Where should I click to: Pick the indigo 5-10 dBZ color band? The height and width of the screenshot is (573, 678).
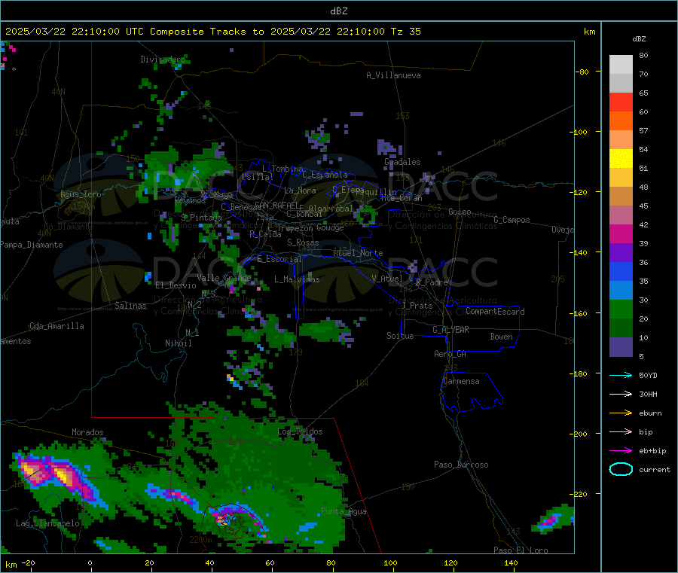pos(621,347)
